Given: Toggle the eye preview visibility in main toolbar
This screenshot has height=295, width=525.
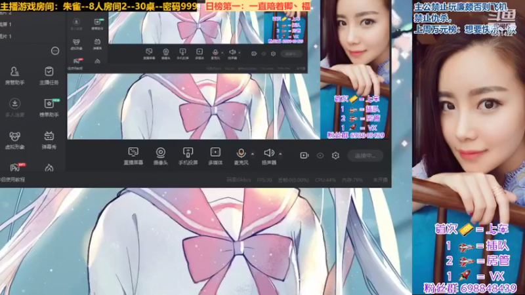Looking at the screenshot, I should pyautogui.click(x=320, y=155).
